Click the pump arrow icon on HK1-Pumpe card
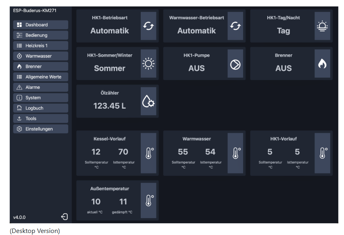The image size is (344, 235). pos(235,64)
